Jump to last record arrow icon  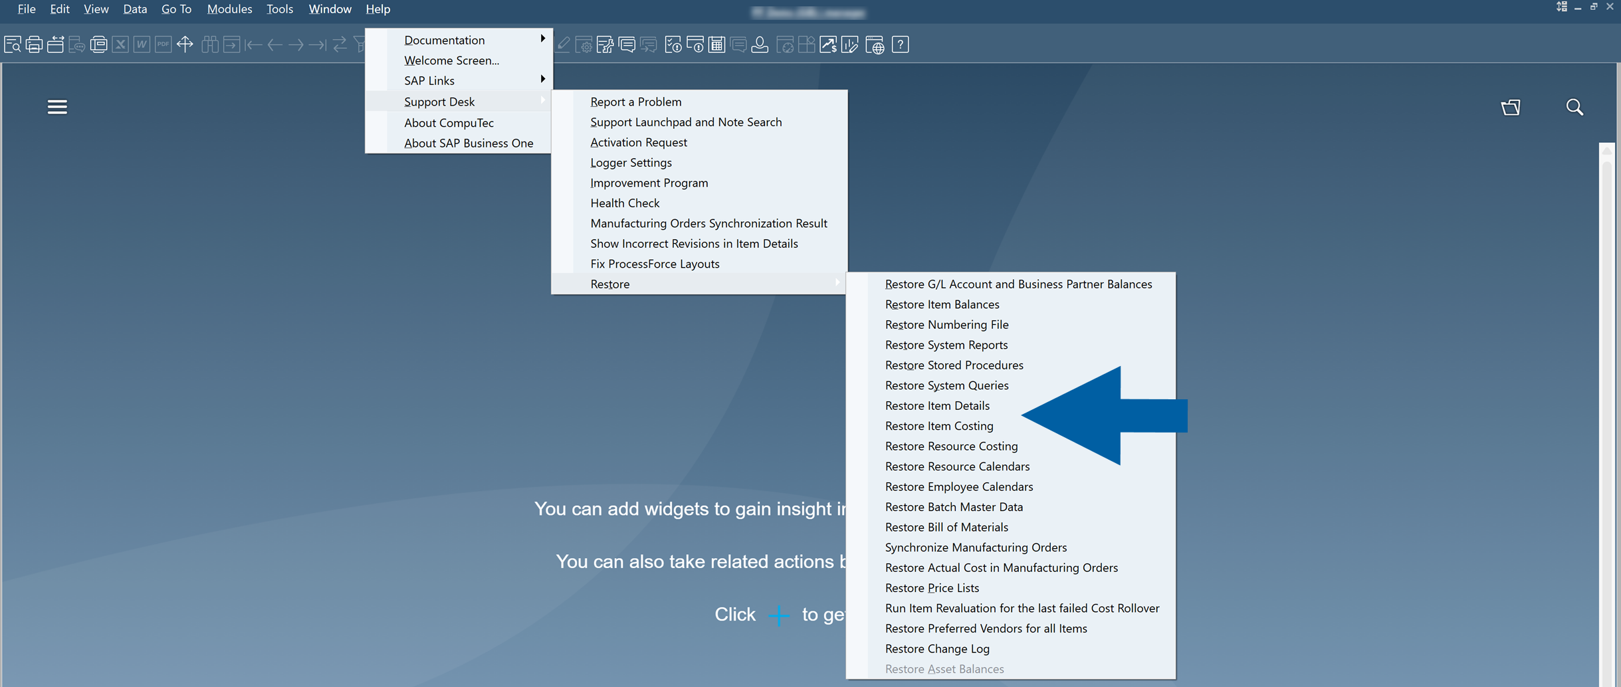318,45
